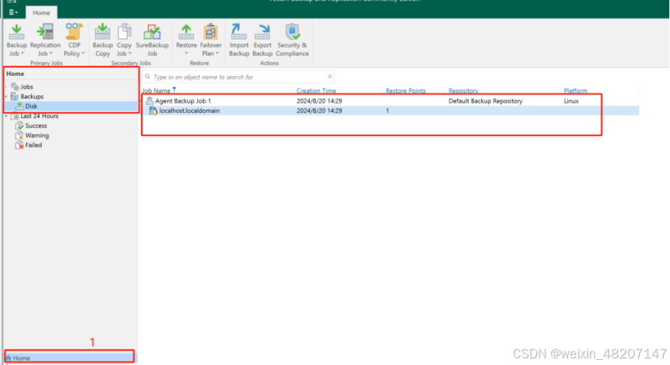The image size is (670, 365).
Task: Open the Failover Plan ribbon button
Action: point(210,40)
